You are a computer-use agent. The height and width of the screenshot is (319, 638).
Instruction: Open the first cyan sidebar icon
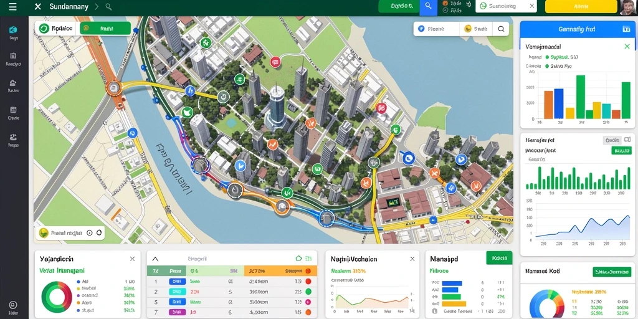[13, 30]
